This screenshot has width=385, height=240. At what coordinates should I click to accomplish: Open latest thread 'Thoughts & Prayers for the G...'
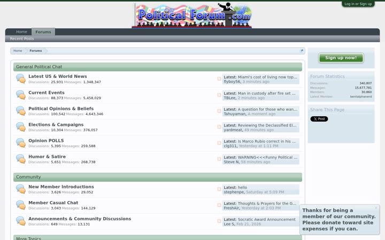(267, 203)
